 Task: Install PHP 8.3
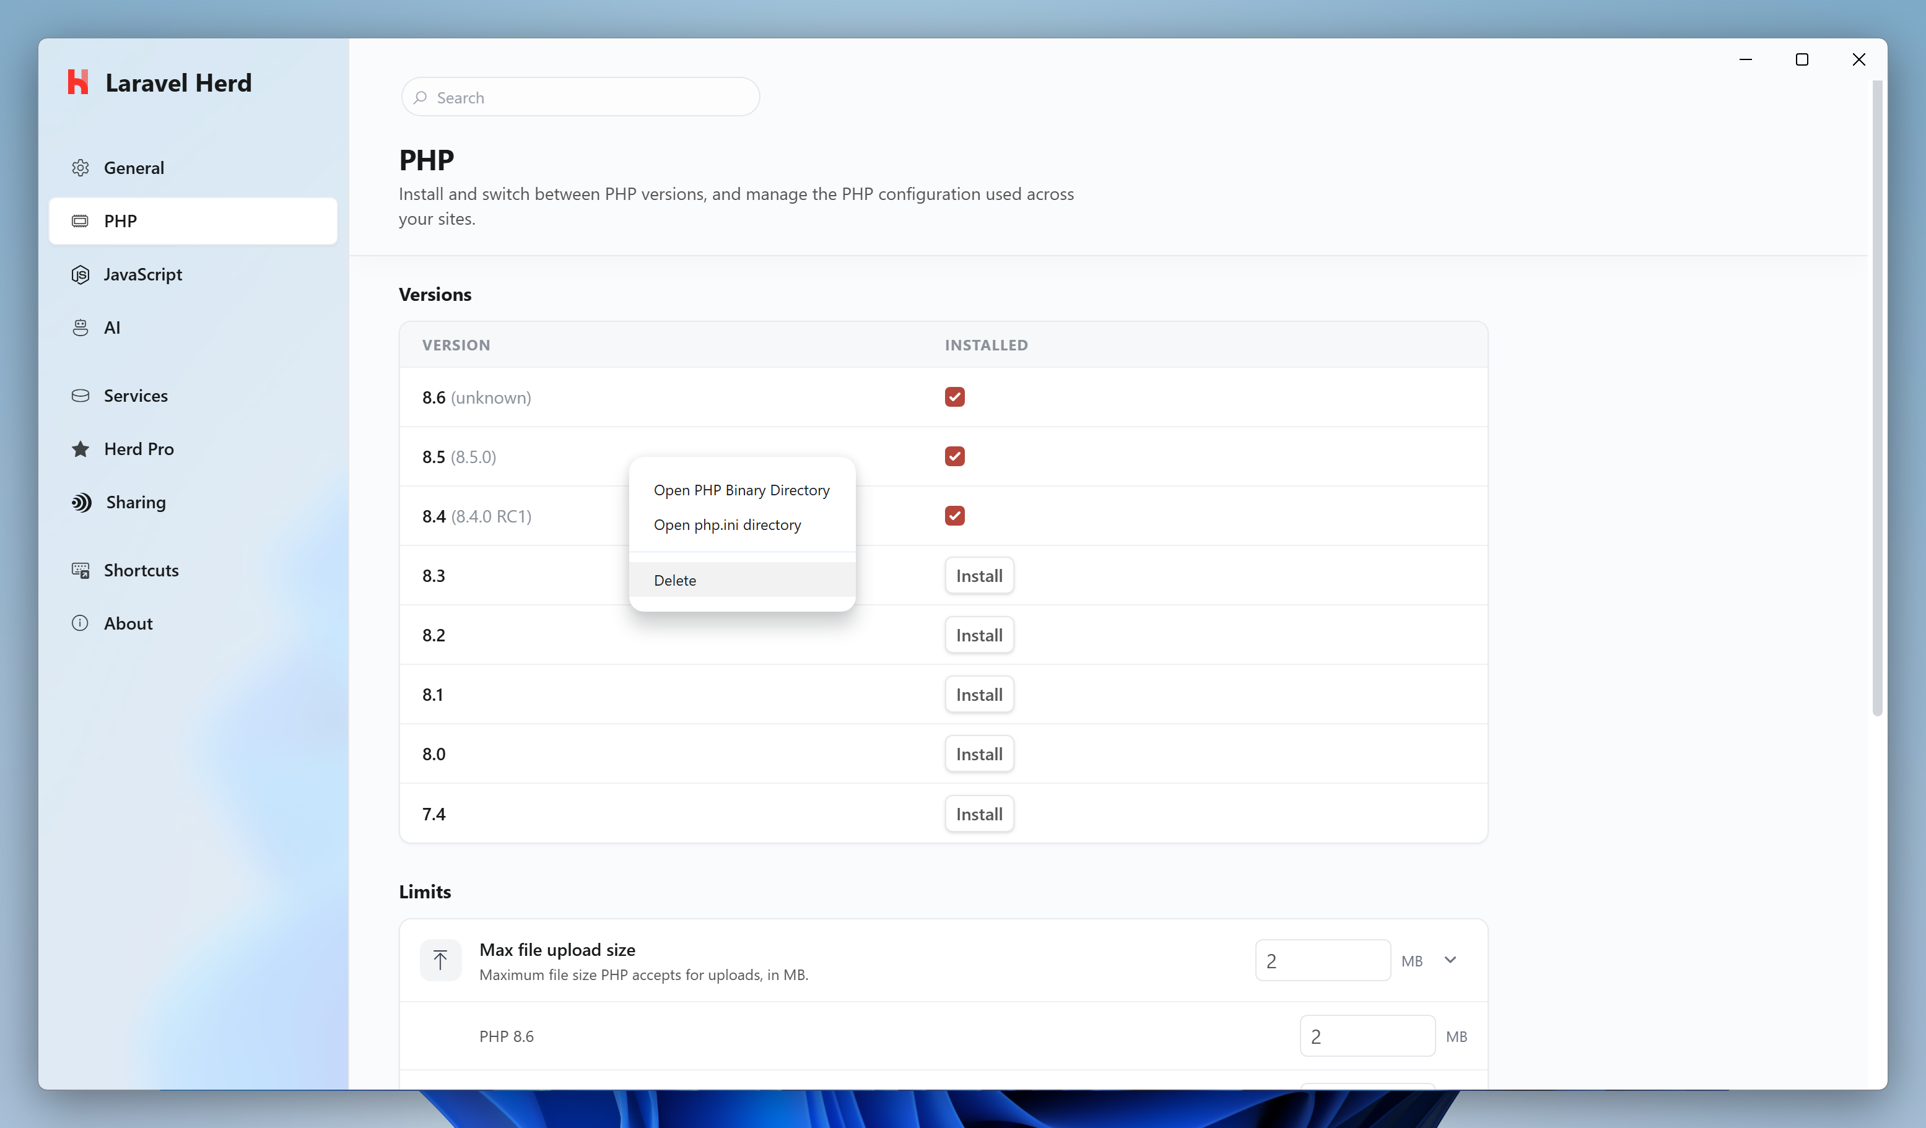[979, 576]
